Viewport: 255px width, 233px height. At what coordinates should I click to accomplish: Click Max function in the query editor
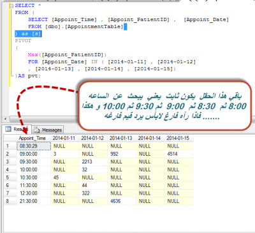(x=33, y=55)
